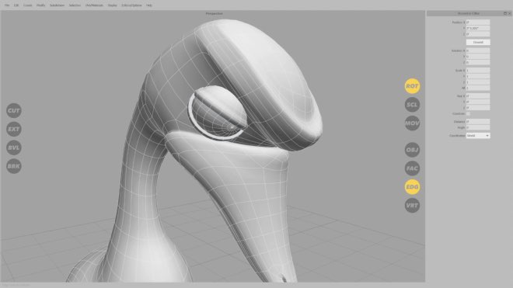Click the Distance input field
Viewport: 513px width, 288px height.
[x=478, y=122]
